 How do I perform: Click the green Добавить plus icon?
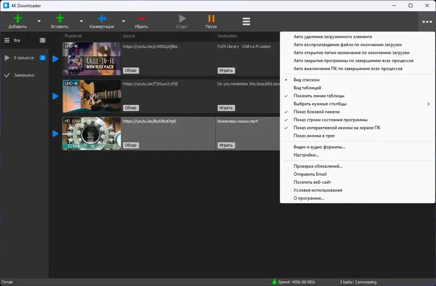[18, 18]
